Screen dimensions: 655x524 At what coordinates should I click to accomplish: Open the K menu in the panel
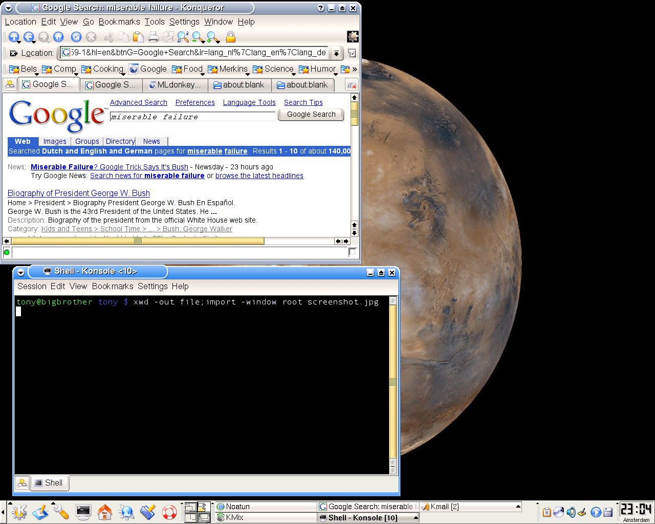point(19,512)
